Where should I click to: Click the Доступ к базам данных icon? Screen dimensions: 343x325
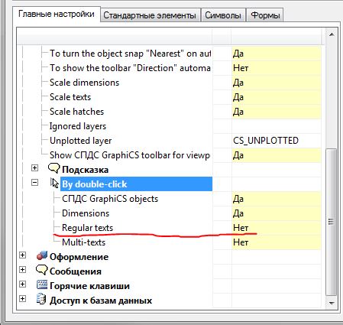pos(41,299)
